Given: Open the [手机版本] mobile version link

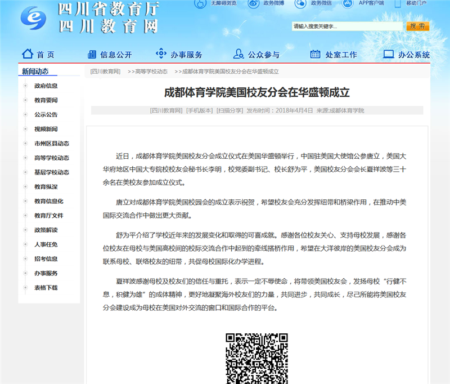Looking at the screenshot, I should (x=200, y=110).
